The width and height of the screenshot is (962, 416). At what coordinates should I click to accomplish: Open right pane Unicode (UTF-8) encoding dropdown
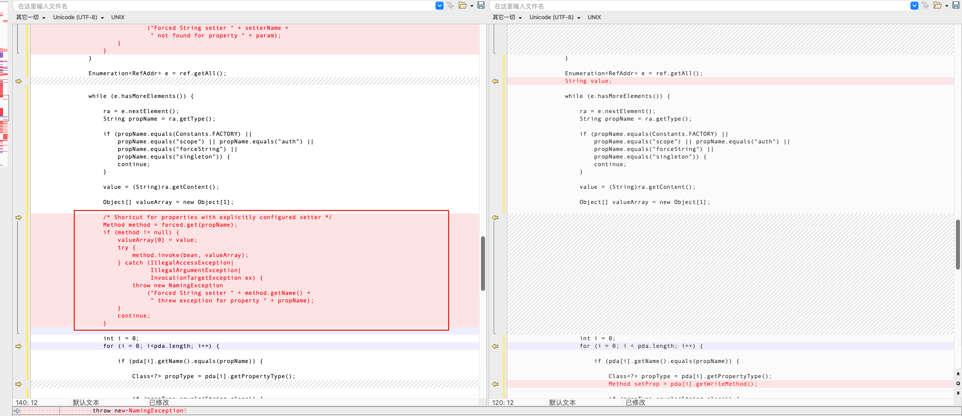point(555,17)
